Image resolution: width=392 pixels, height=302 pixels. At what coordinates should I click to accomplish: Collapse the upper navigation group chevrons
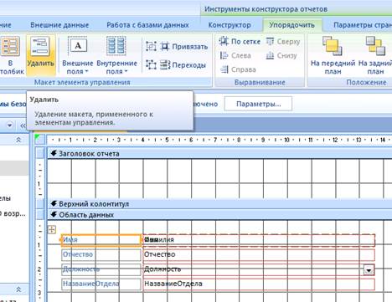point(18,140)
